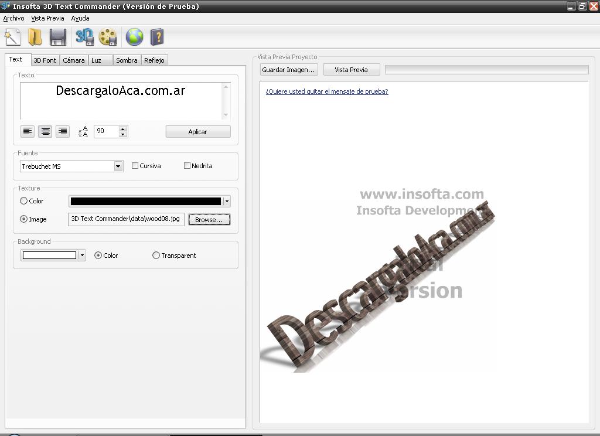Click the spacing value field showing 90

click(107, 131)
